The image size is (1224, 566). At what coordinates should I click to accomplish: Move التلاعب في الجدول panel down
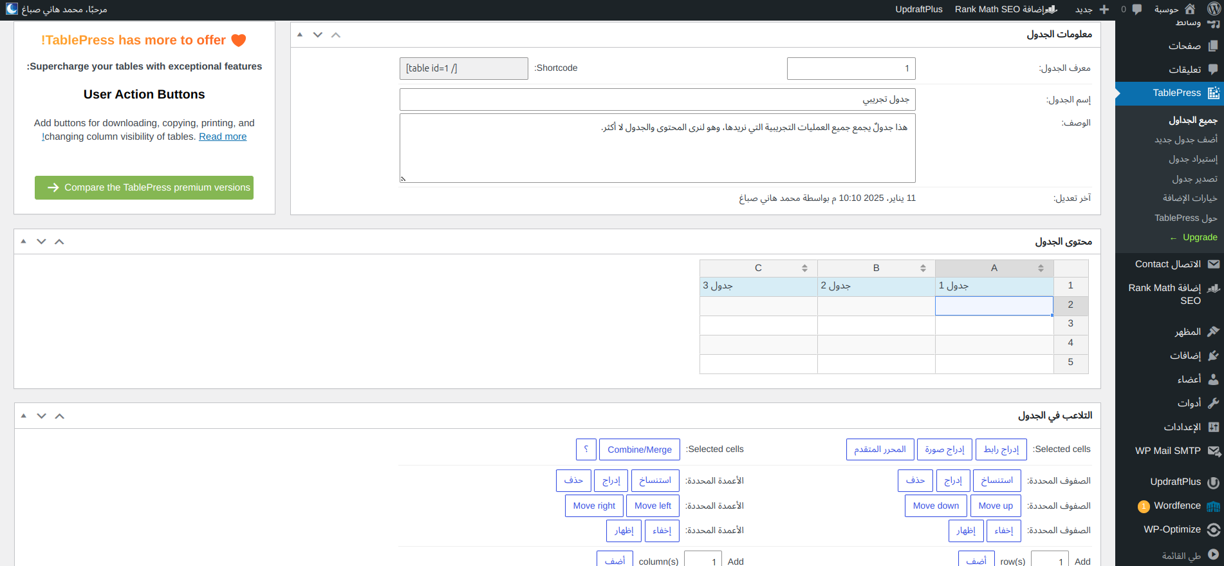[41, 416]
